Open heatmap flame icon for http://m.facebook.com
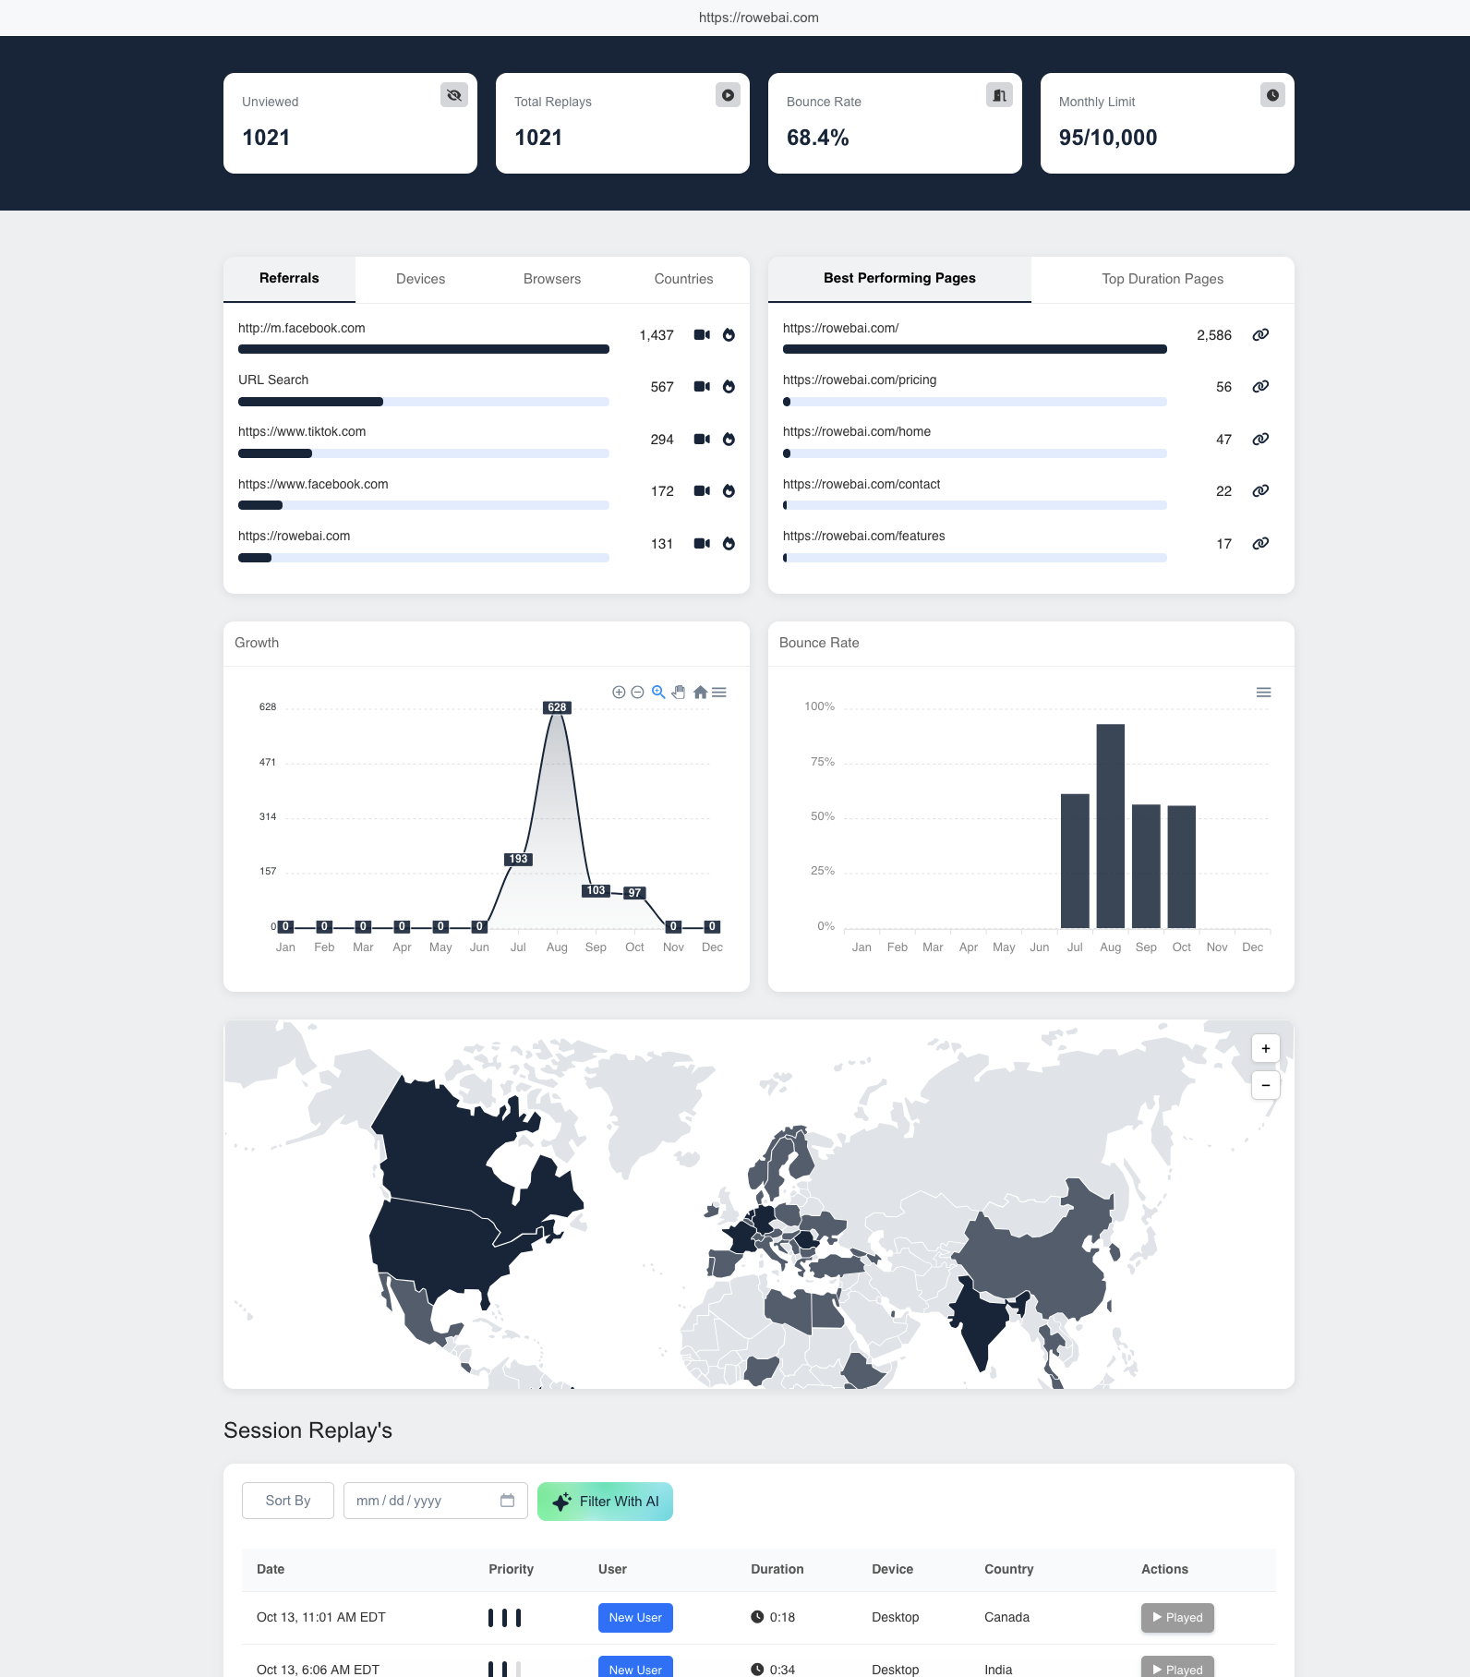Screen dimensions: 1470x1677 (x=729, y=335)
